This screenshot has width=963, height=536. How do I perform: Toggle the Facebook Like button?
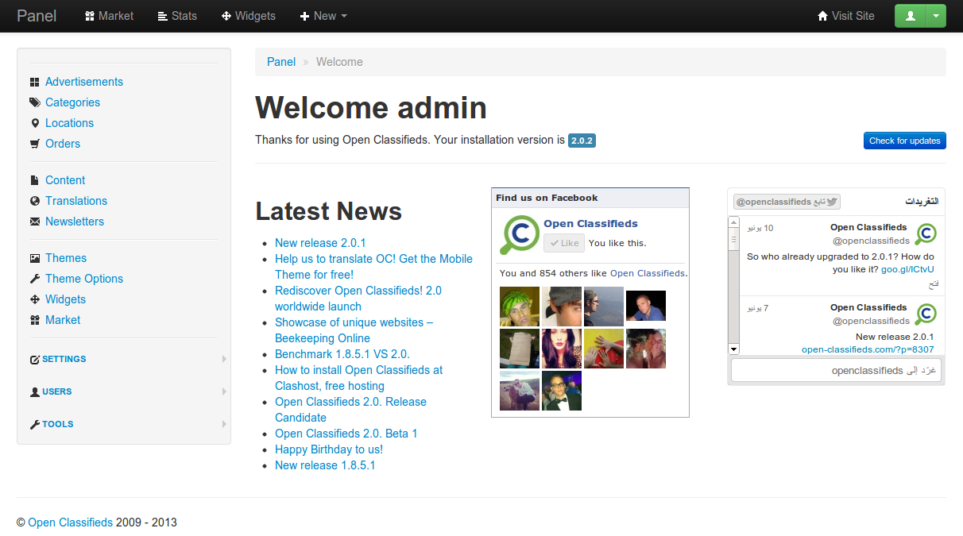tap(564, 243)
